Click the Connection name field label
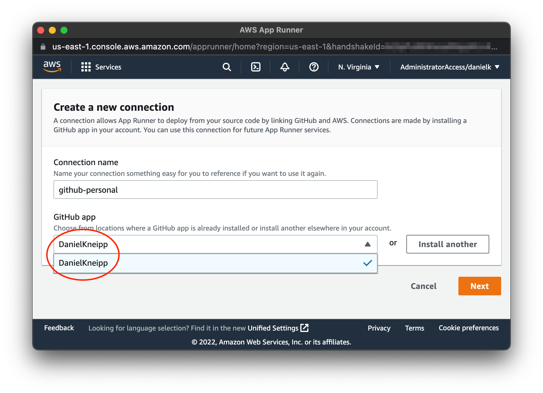 (86, 162)
